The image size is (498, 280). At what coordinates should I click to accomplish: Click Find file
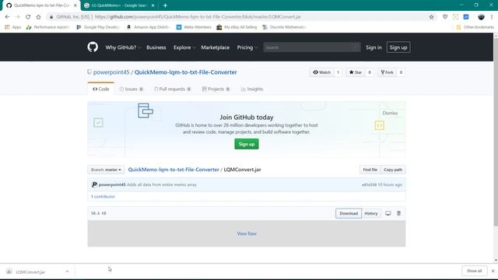tap(370, 170)
